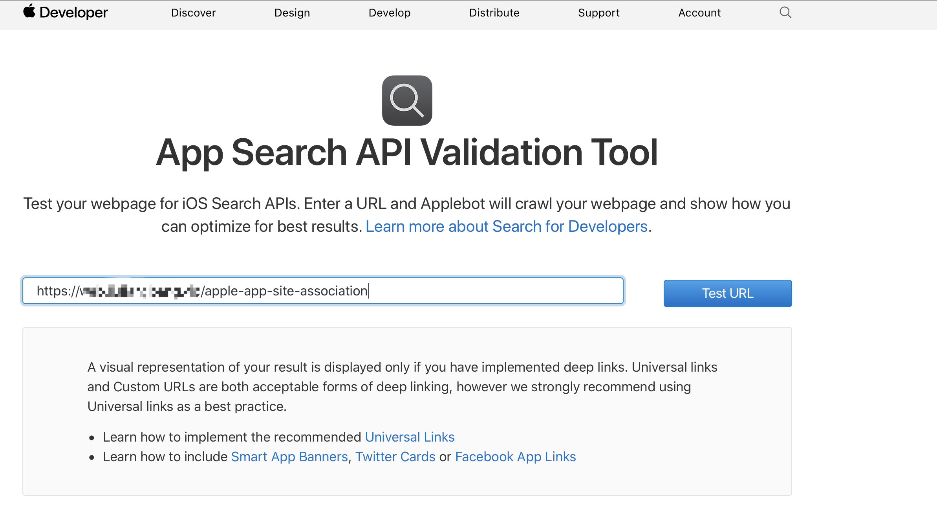Open Learn more about Search for Developers

tap(506, 227)
